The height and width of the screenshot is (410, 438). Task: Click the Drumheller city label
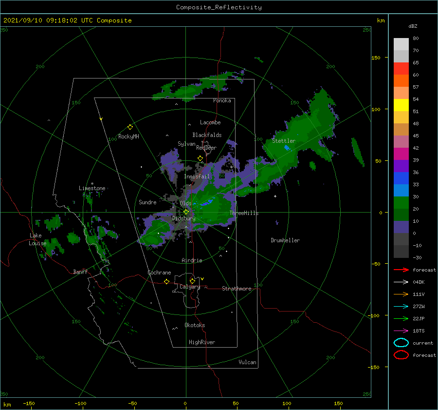pos(285,240)
